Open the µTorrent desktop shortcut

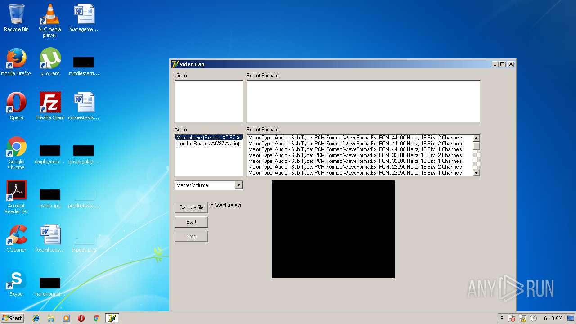49,62
